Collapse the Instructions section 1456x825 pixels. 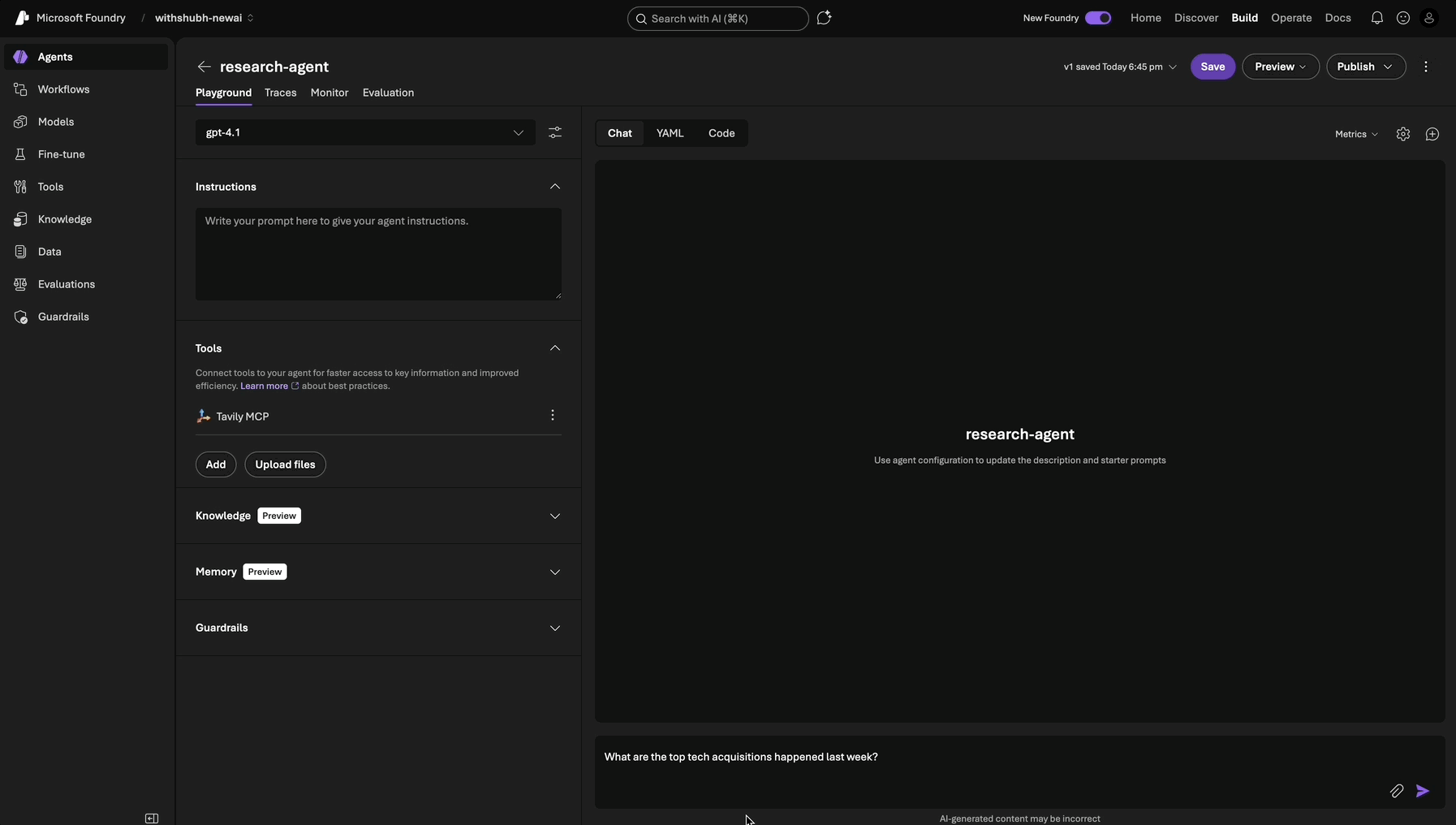click(x=555, y=186)
